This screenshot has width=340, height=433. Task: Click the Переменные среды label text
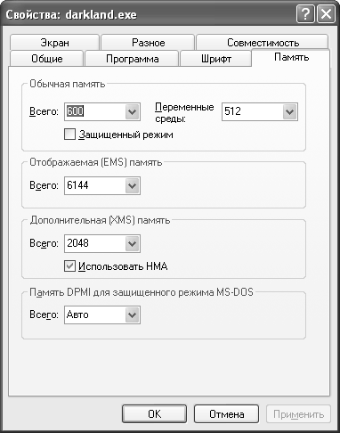tap(184, 113)
